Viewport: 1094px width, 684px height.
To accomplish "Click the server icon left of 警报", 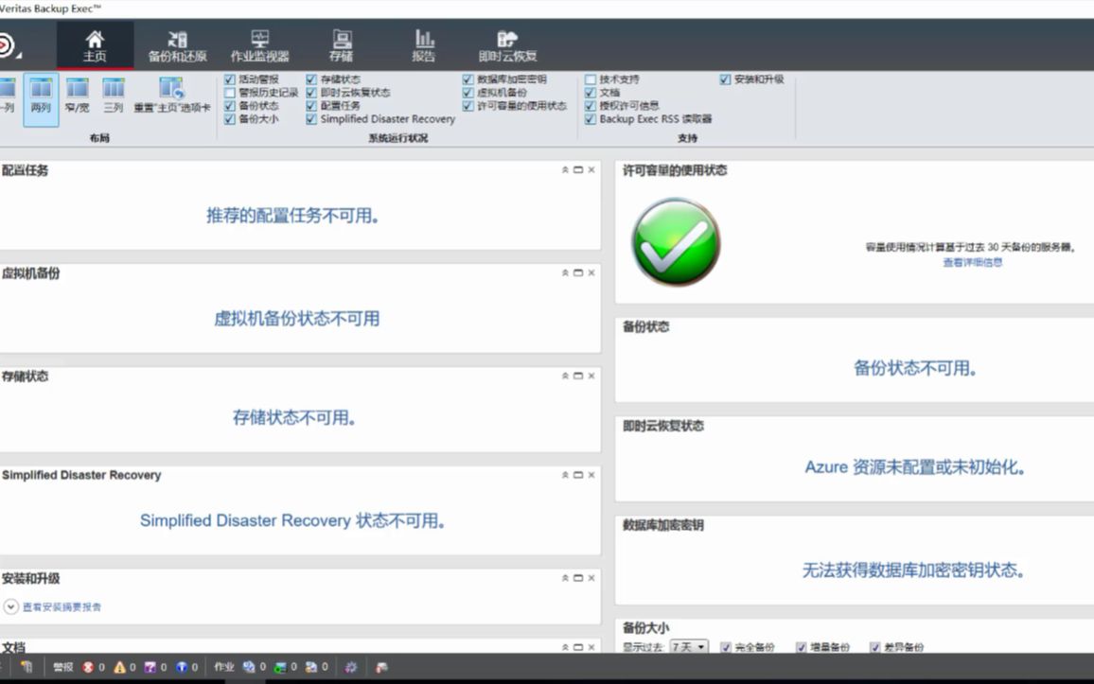I will pos(26,667).
